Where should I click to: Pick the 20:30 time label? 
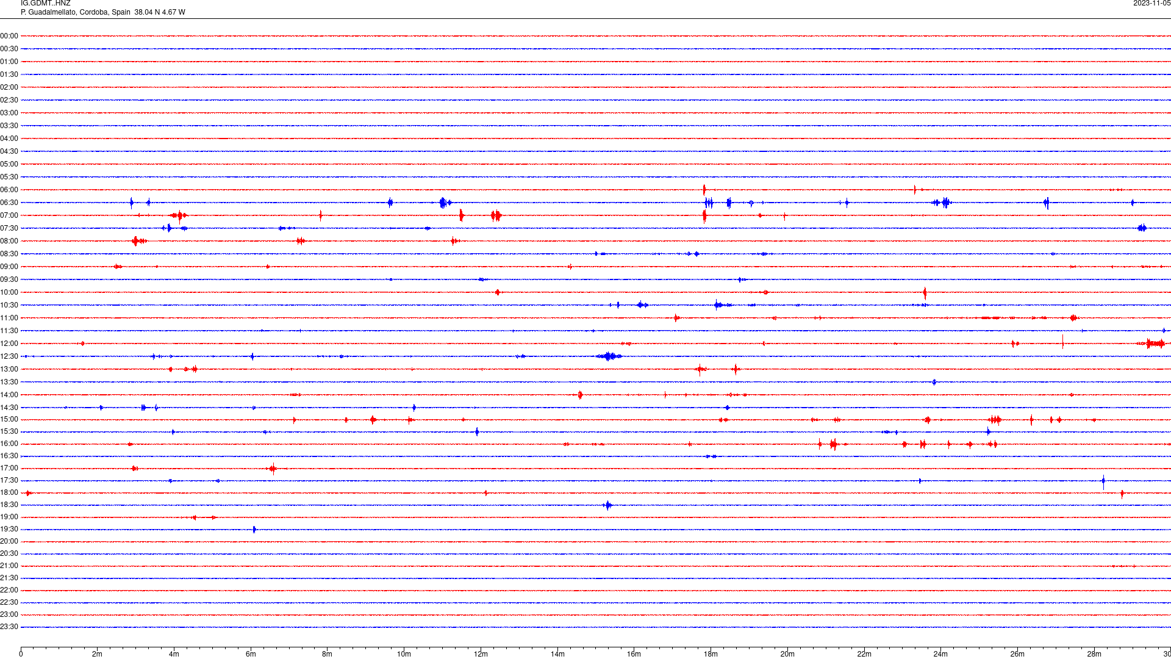pyautogui.click(x=9, y=553)
